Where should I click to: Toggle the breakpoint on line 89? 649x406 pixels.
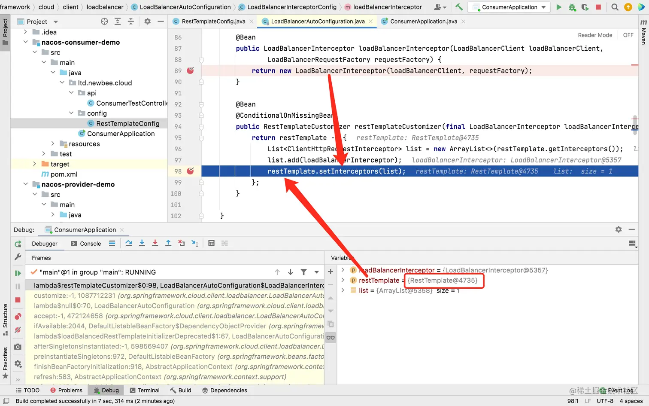pyautogui.click(x=191, y=70)
